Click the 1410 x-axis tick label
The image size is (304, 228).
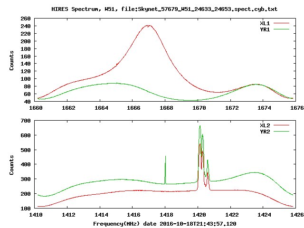(36, 215)
